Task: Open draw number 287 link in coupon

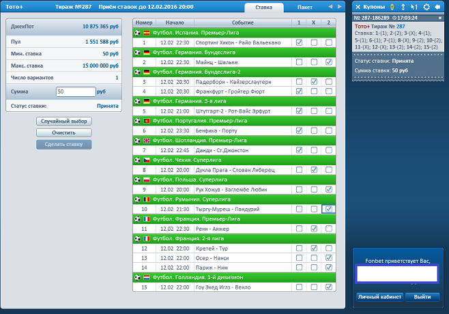Action: point(401,27)
